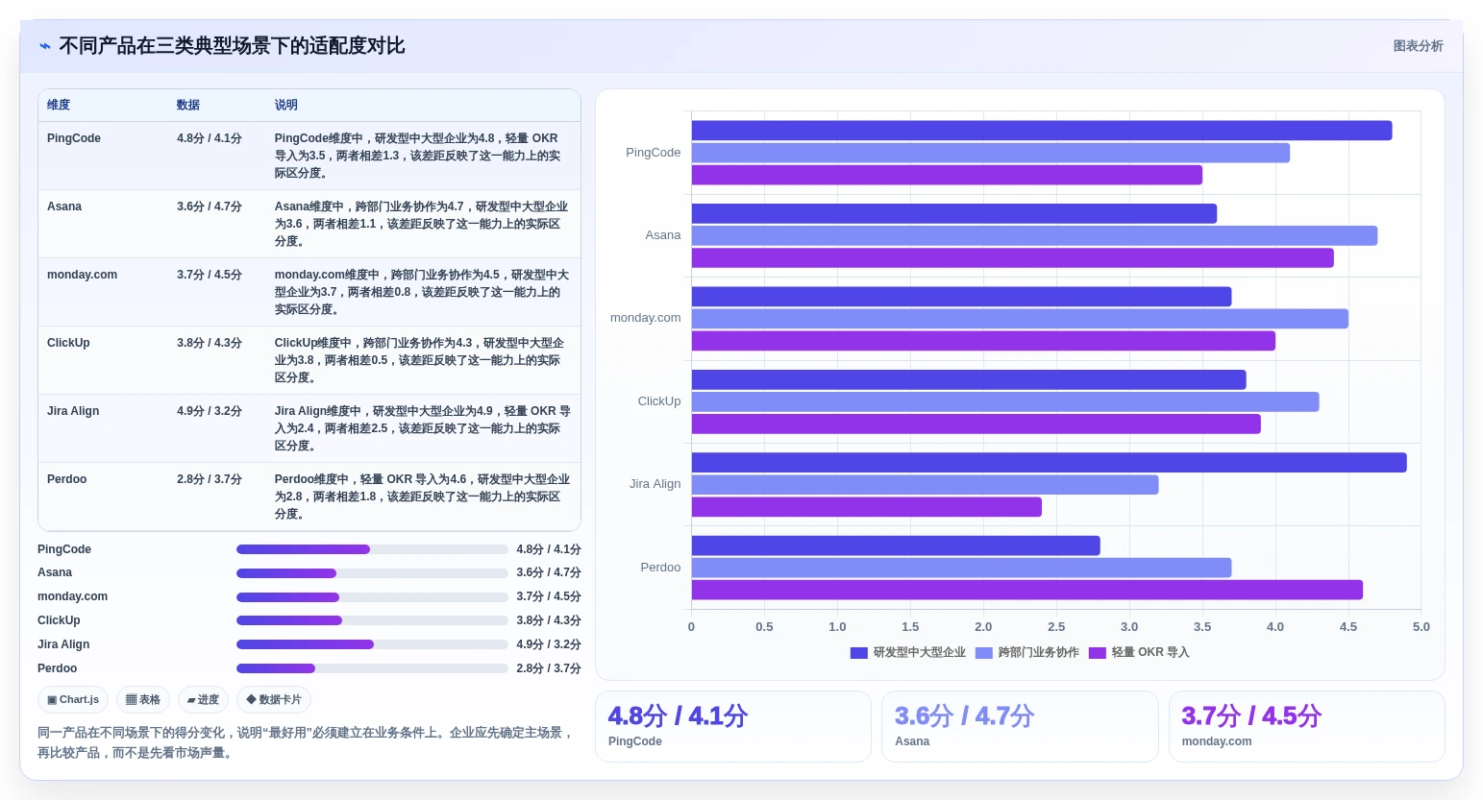Select the Chart.js chip

coord(73,699)
